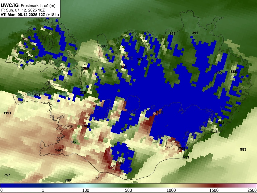Click the 865 value in the east
Screen dimensions: 257x193
tap(234, 72)
